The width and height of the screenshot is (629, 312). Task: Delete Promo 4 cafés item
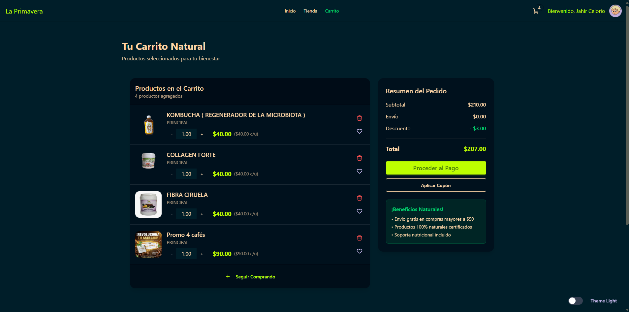(359, 238)
